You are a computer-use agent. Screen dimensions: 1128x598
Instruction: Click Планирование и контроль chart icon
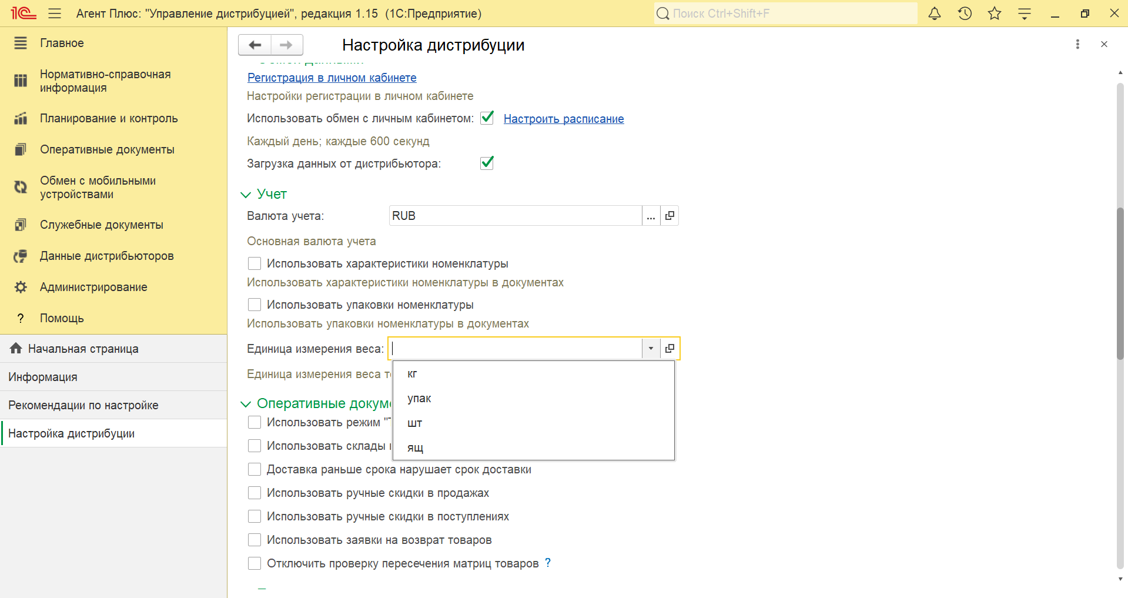(x=21, y=118)
